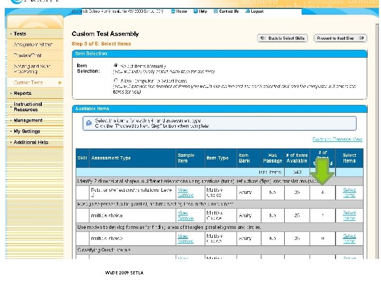Screen dimensions: 381x286
Task: Expand Instructional Resources in the sidebar
Action: point(28,107)
